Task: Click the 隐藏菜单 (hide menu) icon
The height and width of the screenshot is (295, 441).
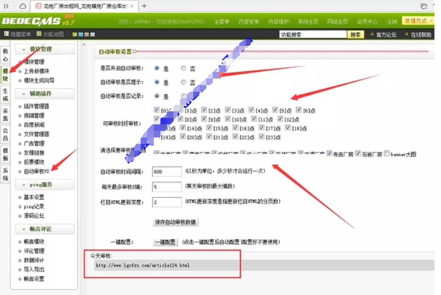Action: pos(7,34)
